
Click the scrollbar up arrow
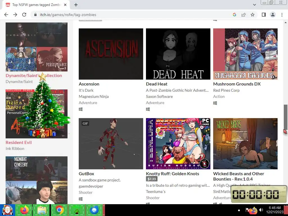tap(285, 23)
